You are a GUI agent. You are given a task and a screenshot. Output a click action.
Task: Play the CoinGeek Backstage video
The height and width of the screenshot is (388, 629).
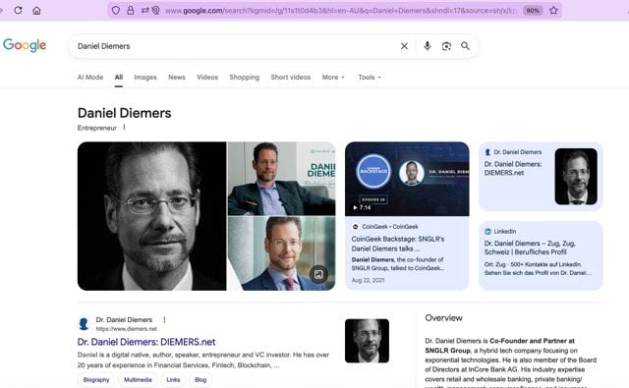coord(407,179)
